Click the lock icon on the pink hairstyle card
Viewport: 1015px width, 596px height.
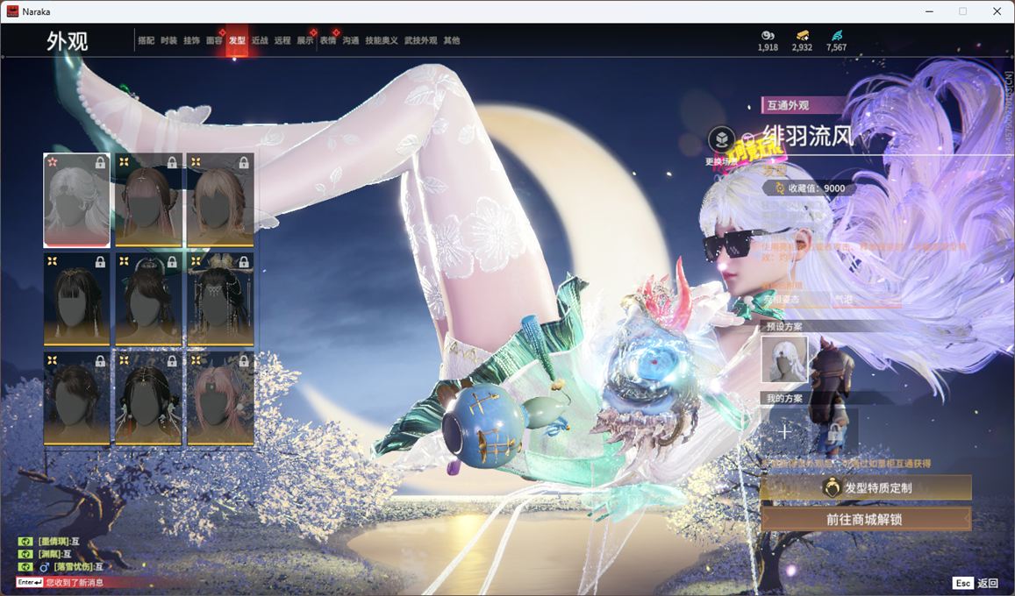244,361
